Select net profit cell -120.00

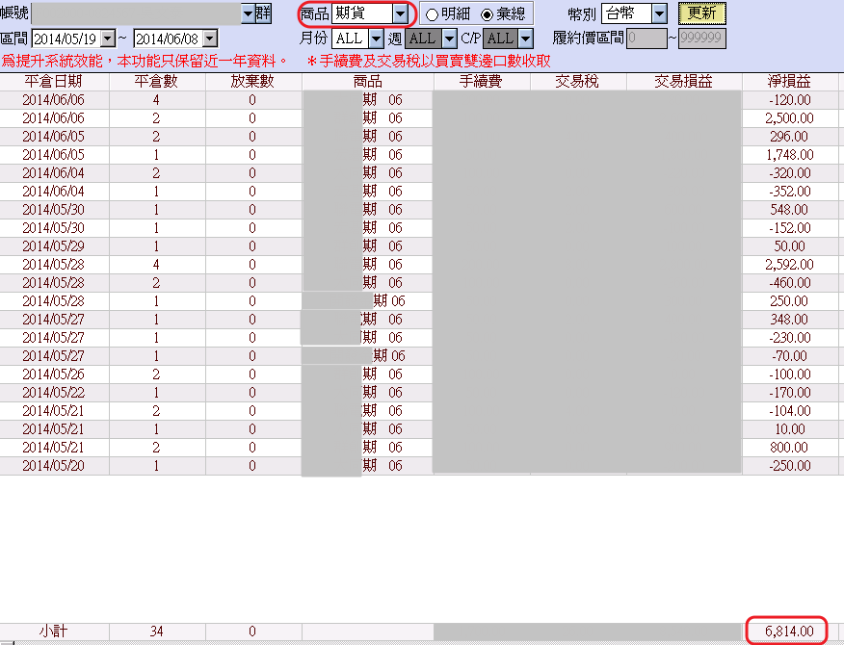[790, 100]
